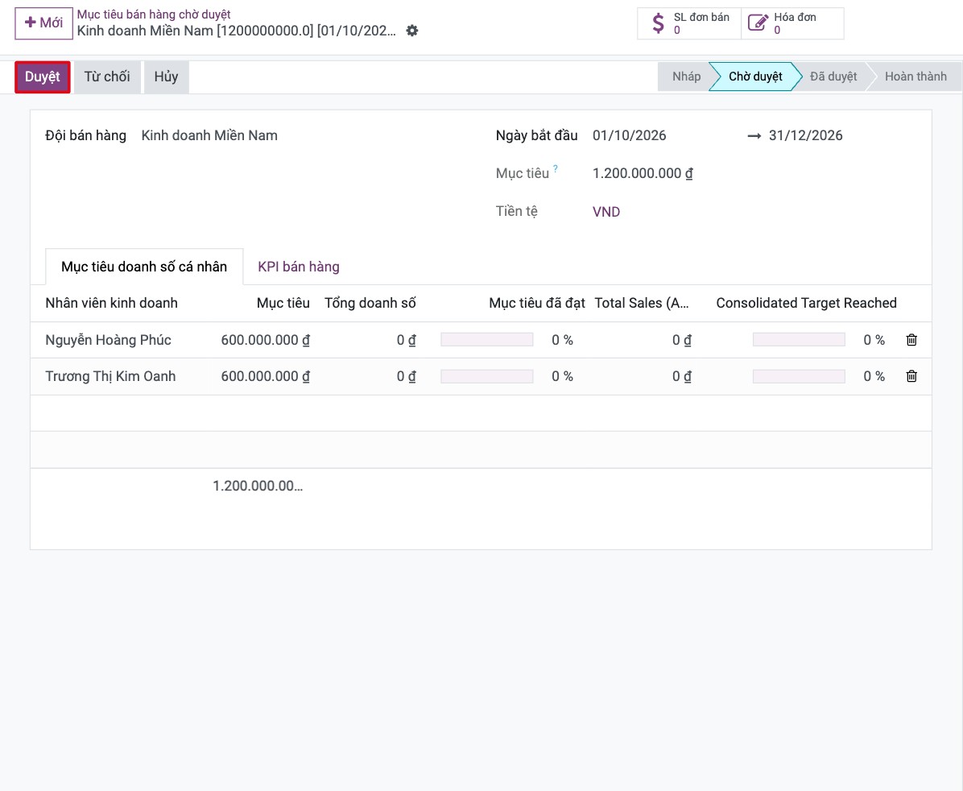Delete the Trương Thị Kim Oanh row
963x791 pixels.
911,376
